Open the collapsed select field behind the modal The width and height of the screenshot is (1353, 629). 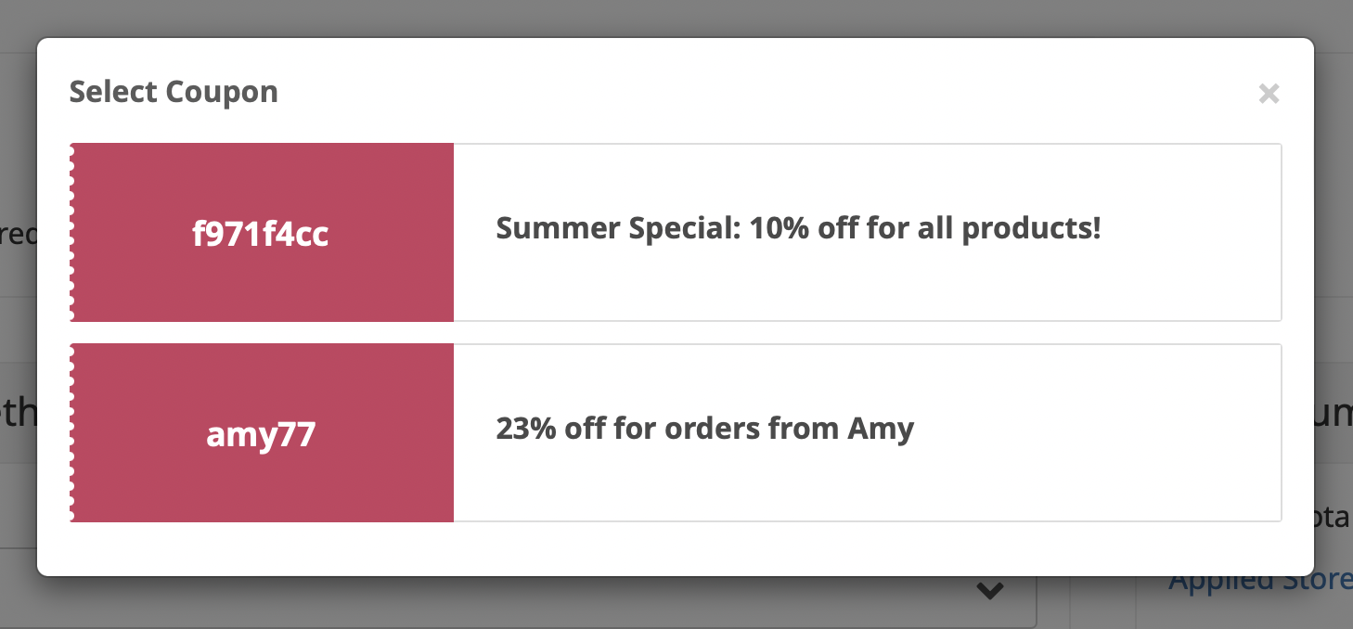pos(989,590)
